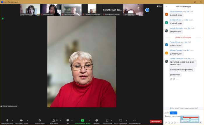
Task: Click the red Завершение button
Action: (x=156, y=122)
